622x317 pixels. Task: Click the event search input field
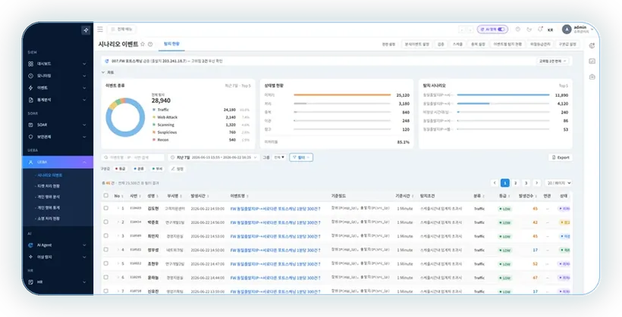(133, 157)
